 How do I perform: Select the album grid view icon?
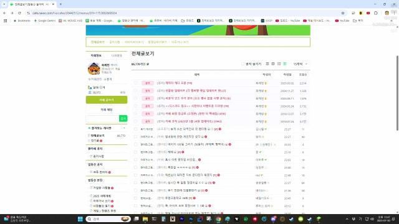279,63
